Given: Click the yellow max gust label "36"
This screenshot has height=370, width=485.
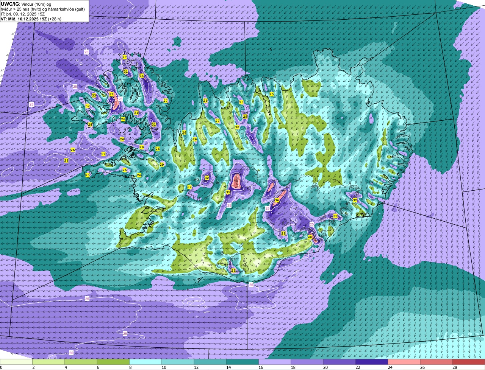Looking at the screenshot, I should 277,200.
